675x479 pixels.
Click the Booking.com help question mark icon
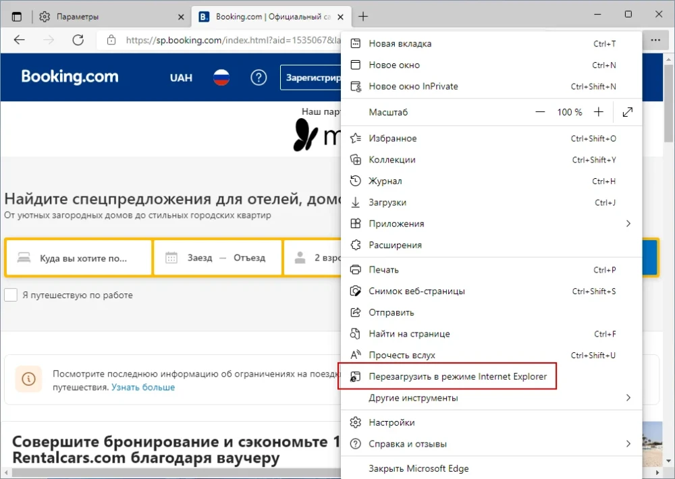click(259, 78)
